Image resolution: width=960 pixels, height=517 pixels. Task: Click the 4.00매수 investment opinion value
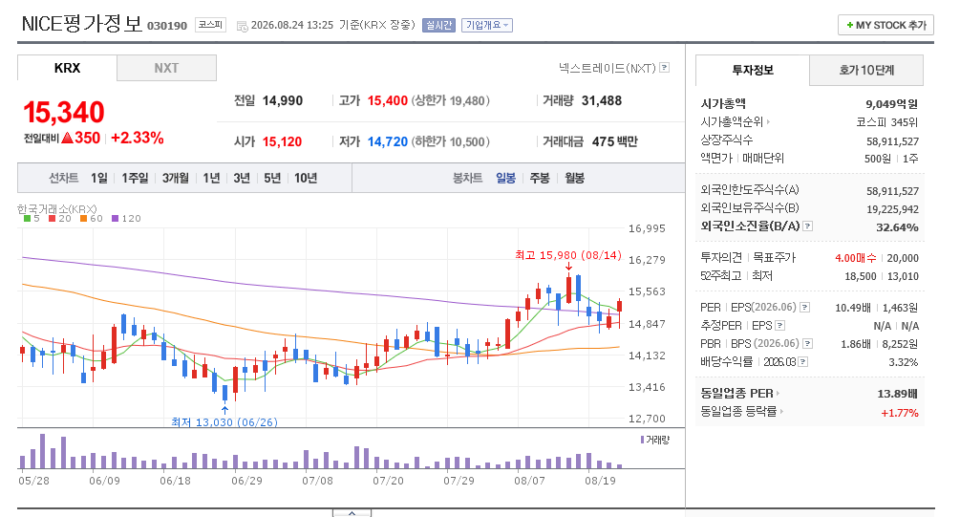855,258
